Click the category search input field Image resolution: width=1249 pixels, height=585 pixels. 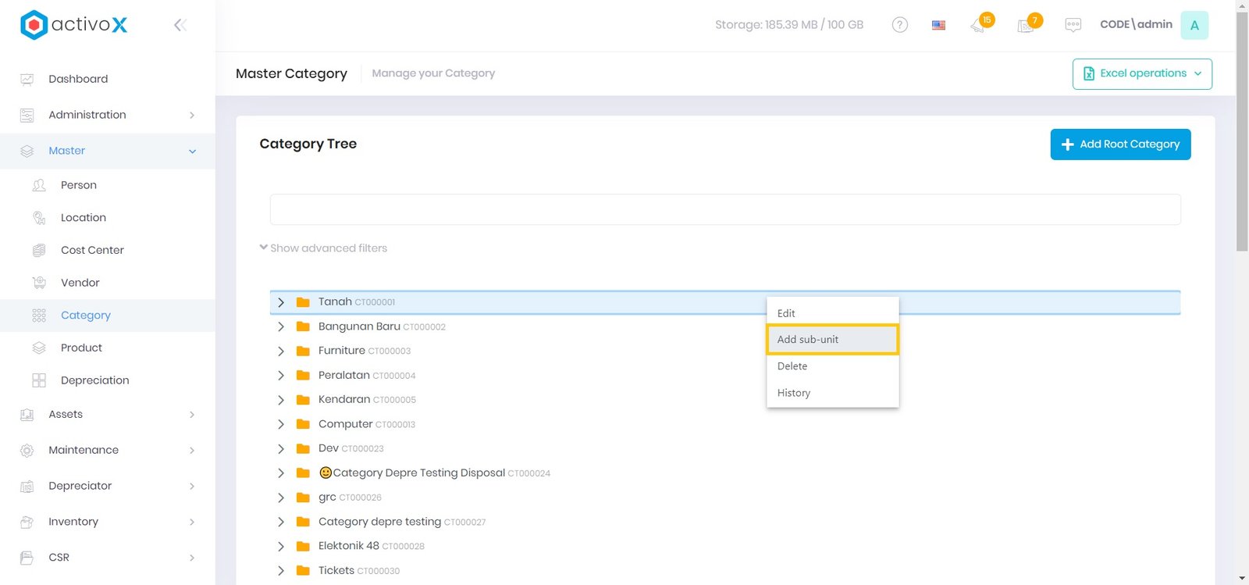(724, 209)
